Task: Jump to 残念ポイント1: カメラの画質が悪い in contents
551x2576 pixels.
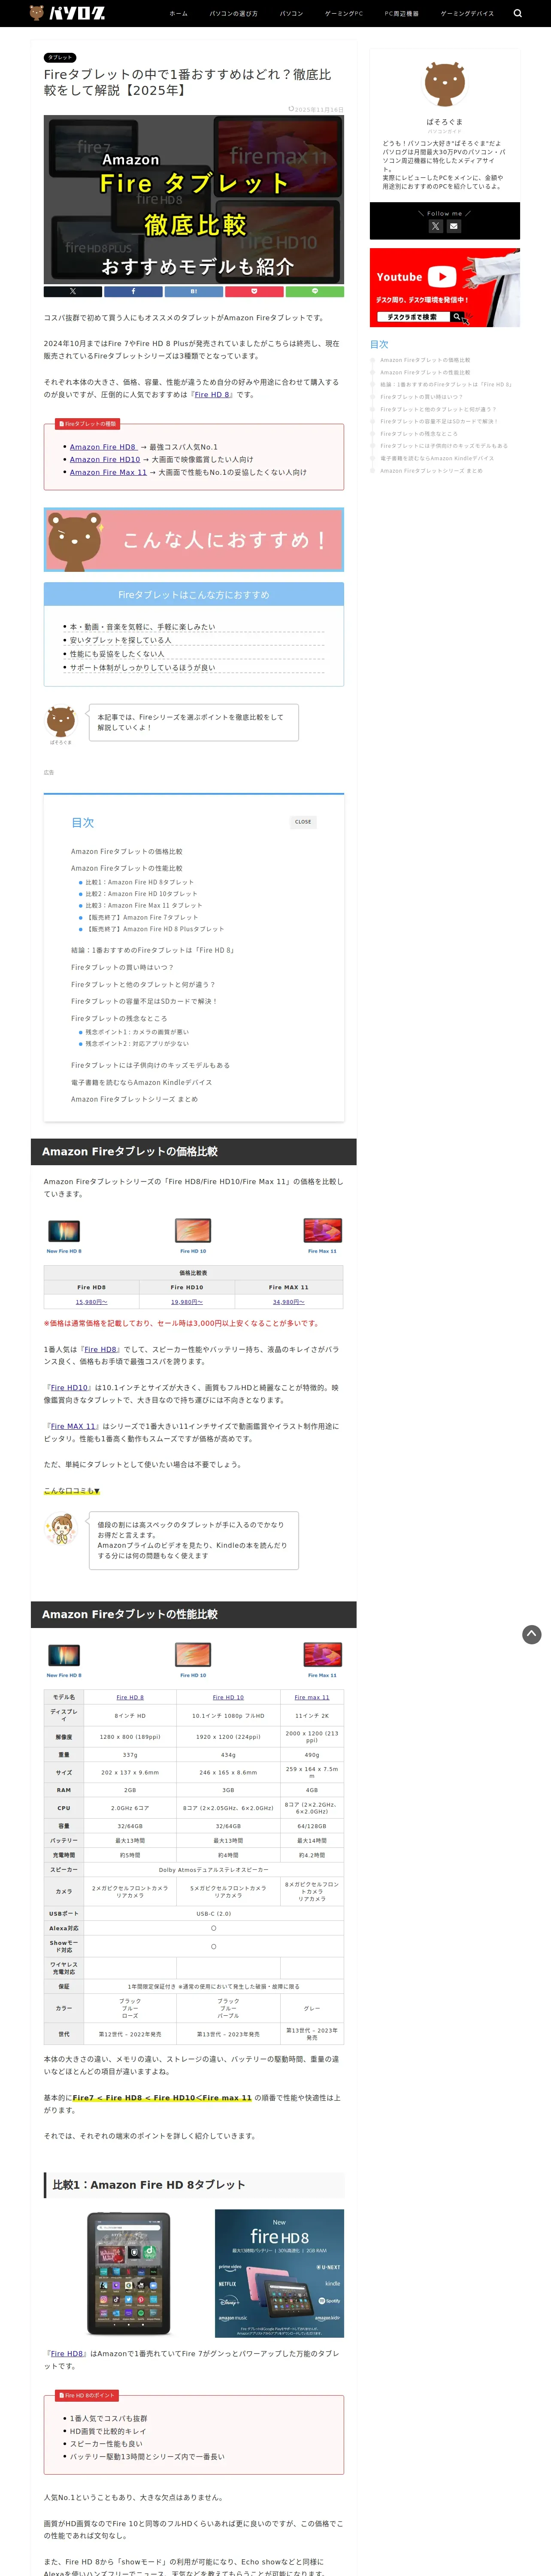Action: (x=136, y=1032)
